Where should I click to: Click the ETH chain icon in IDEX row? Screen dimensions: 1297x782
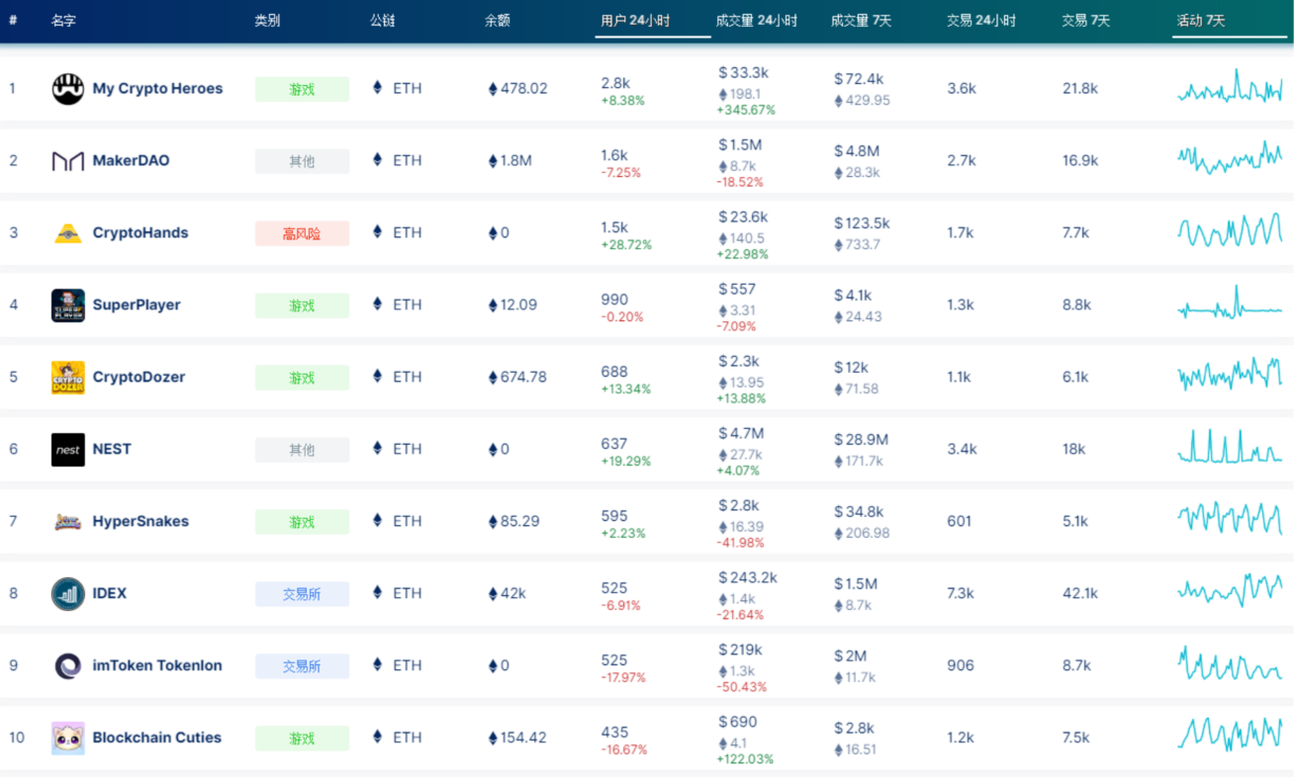[x=377, y=593]
